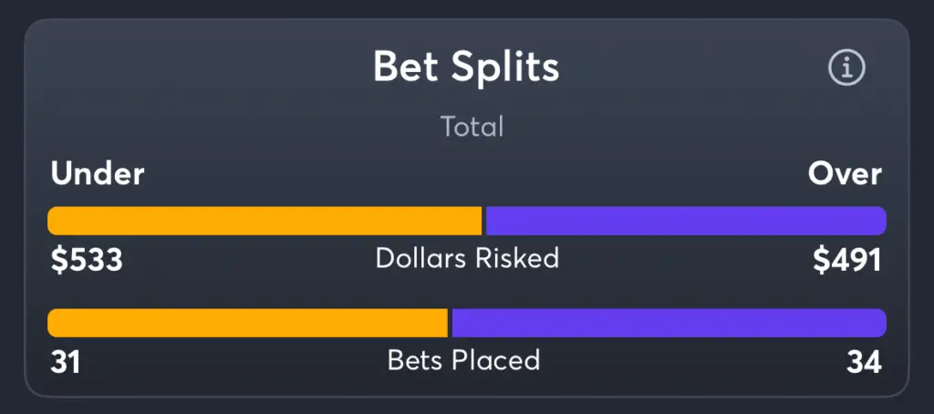
Task: Click the purple Dollars Risked bar segment
Action: [x=686, y=221]
